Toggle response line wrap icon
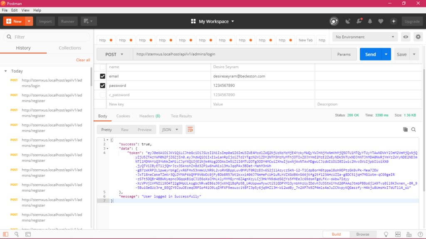426x239 pixels. tap(190, 129)
